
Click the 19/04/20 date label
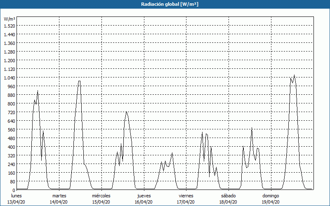coord(271,202)
